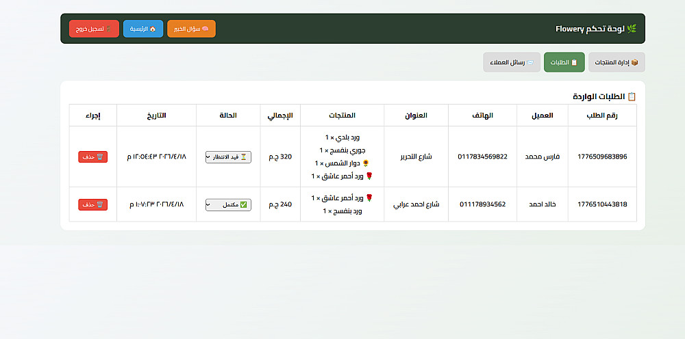Click ورد أحمر عاشق in first order

click(342, 176)
